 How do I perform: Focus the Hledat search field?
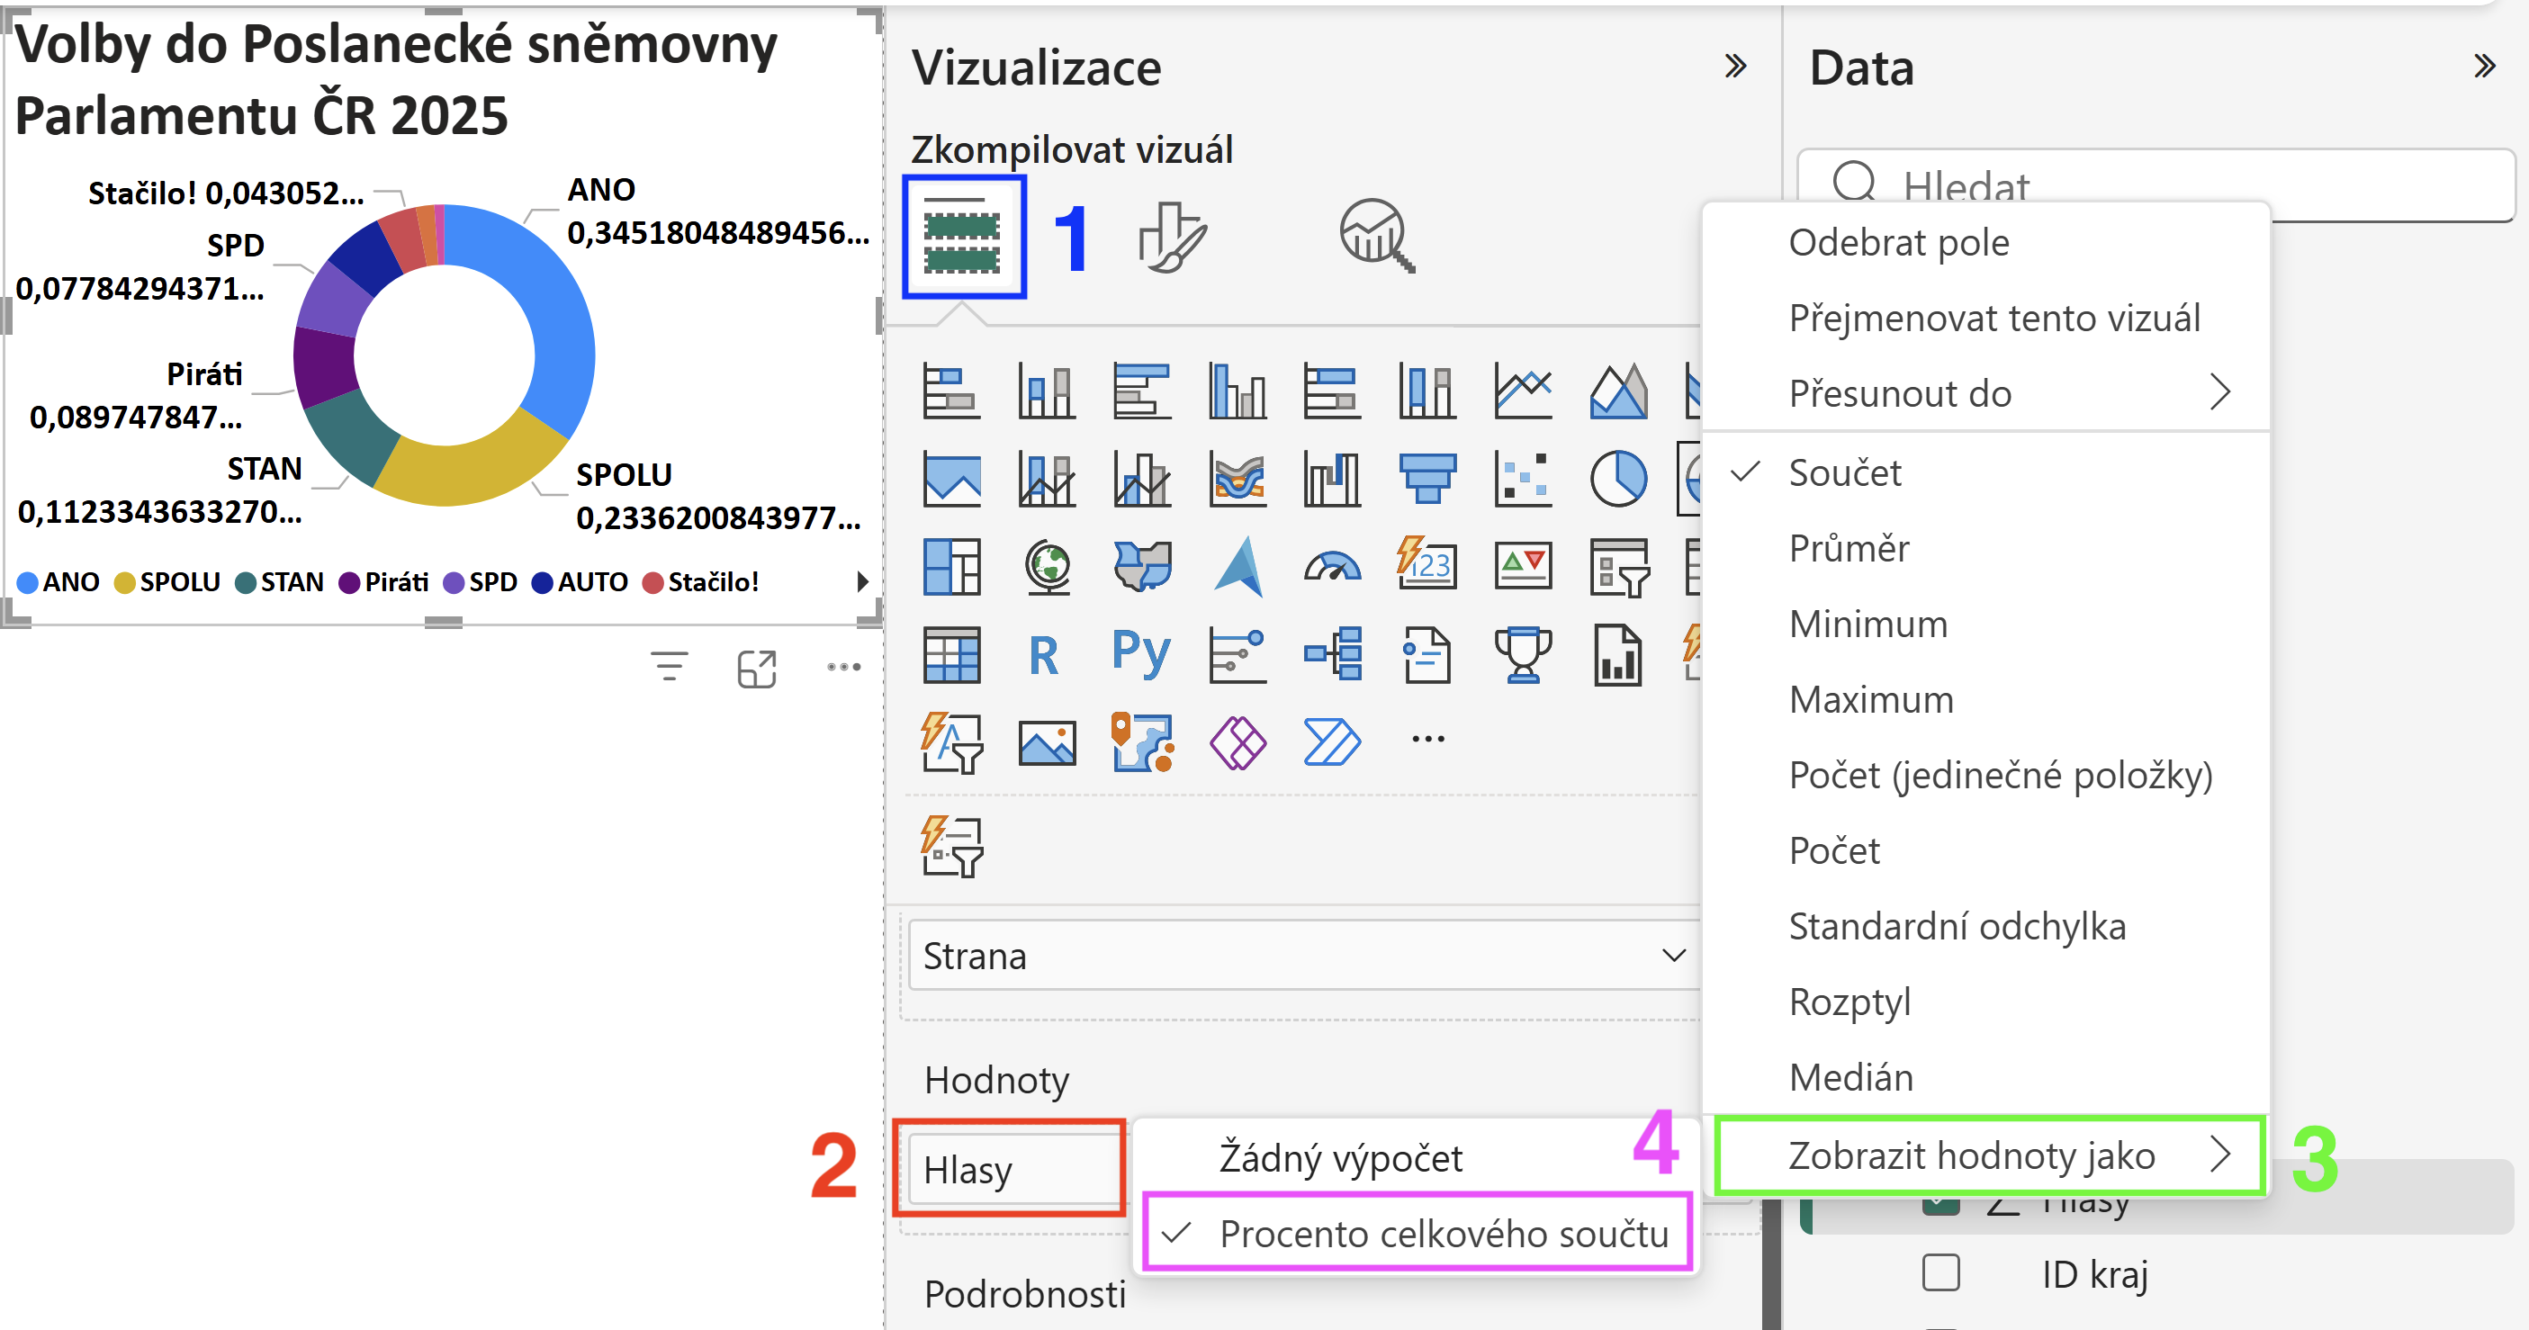point(2155,184)
